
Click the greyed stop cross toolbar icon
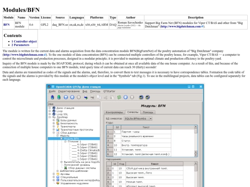132,97
